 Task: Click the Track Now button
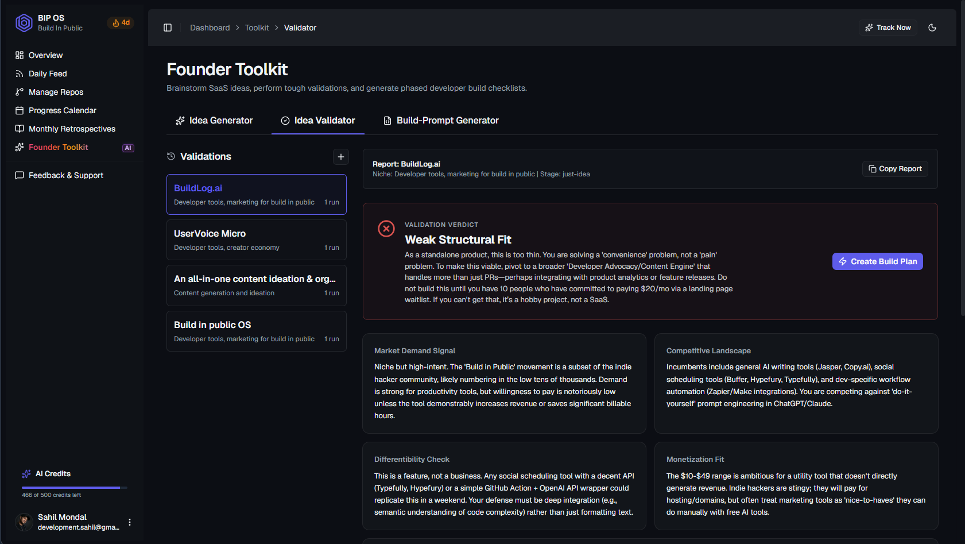(888, 28)
